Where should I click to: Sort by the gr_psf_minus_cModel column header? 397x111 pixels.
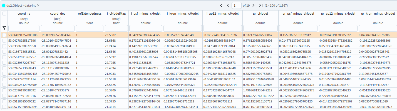[298, 14]
